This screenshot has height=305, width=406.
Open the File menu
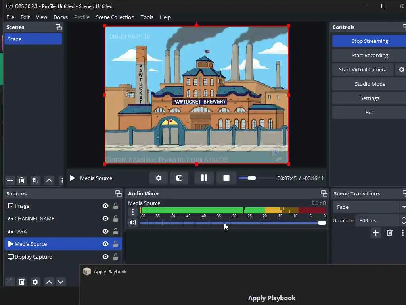pyautogui.click(x=10, y=17)
